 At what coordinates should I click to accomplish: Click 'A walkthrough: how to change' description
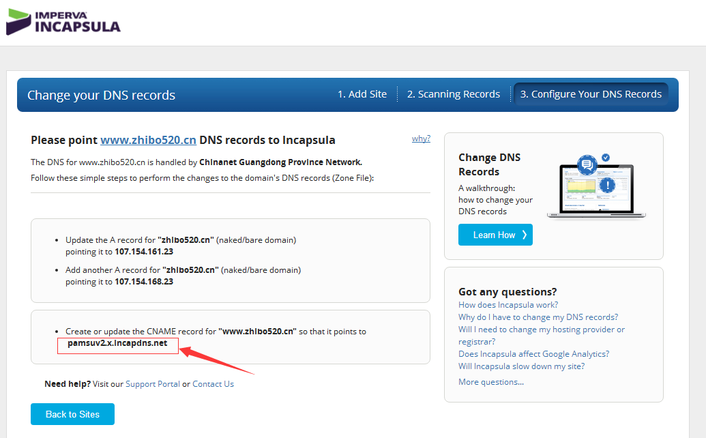point(495,200)
